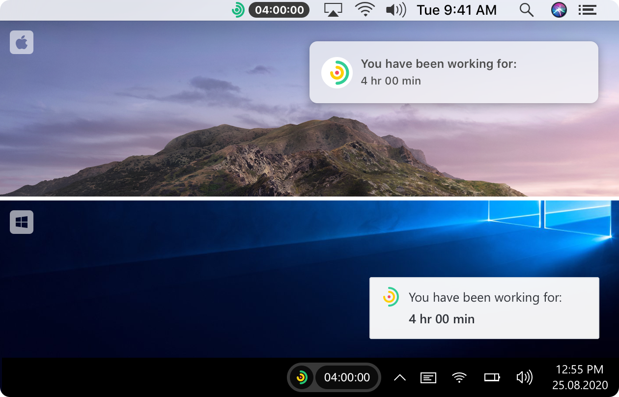Open Spotlight search magnifier icon

(527, 10)
